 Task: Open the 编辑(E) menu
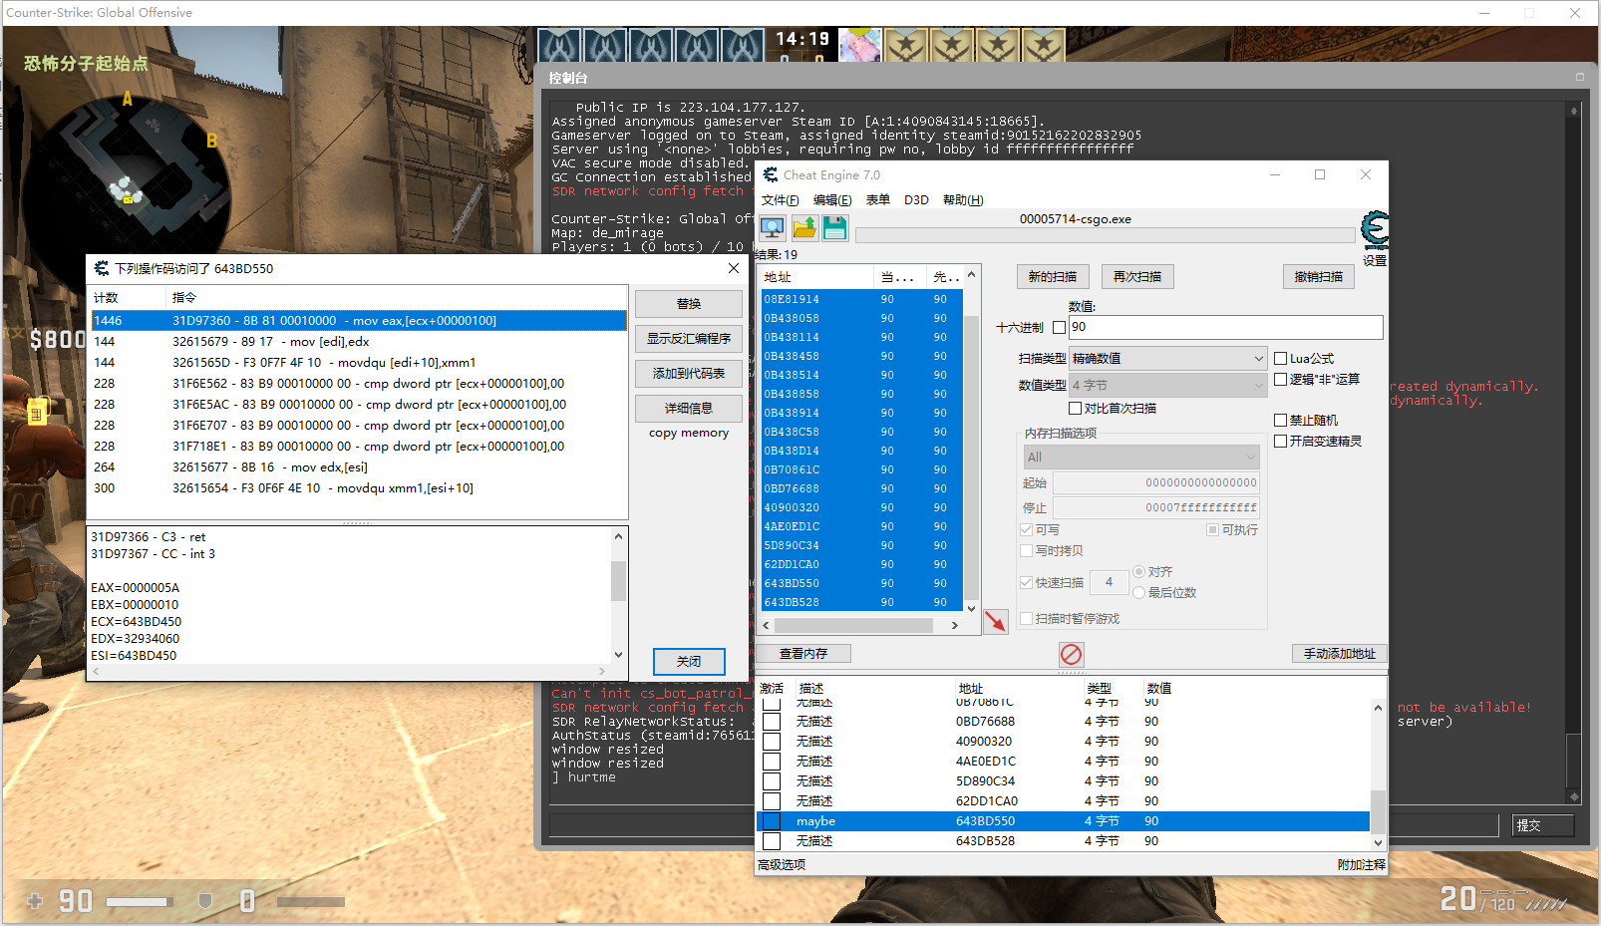832,200
